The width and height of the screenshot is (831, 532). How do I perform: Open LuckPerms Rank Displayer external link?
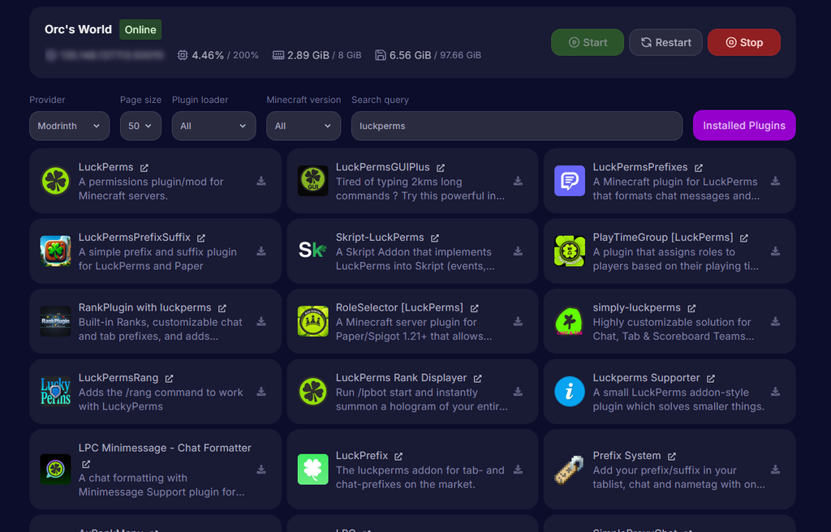tap(477, 379)
